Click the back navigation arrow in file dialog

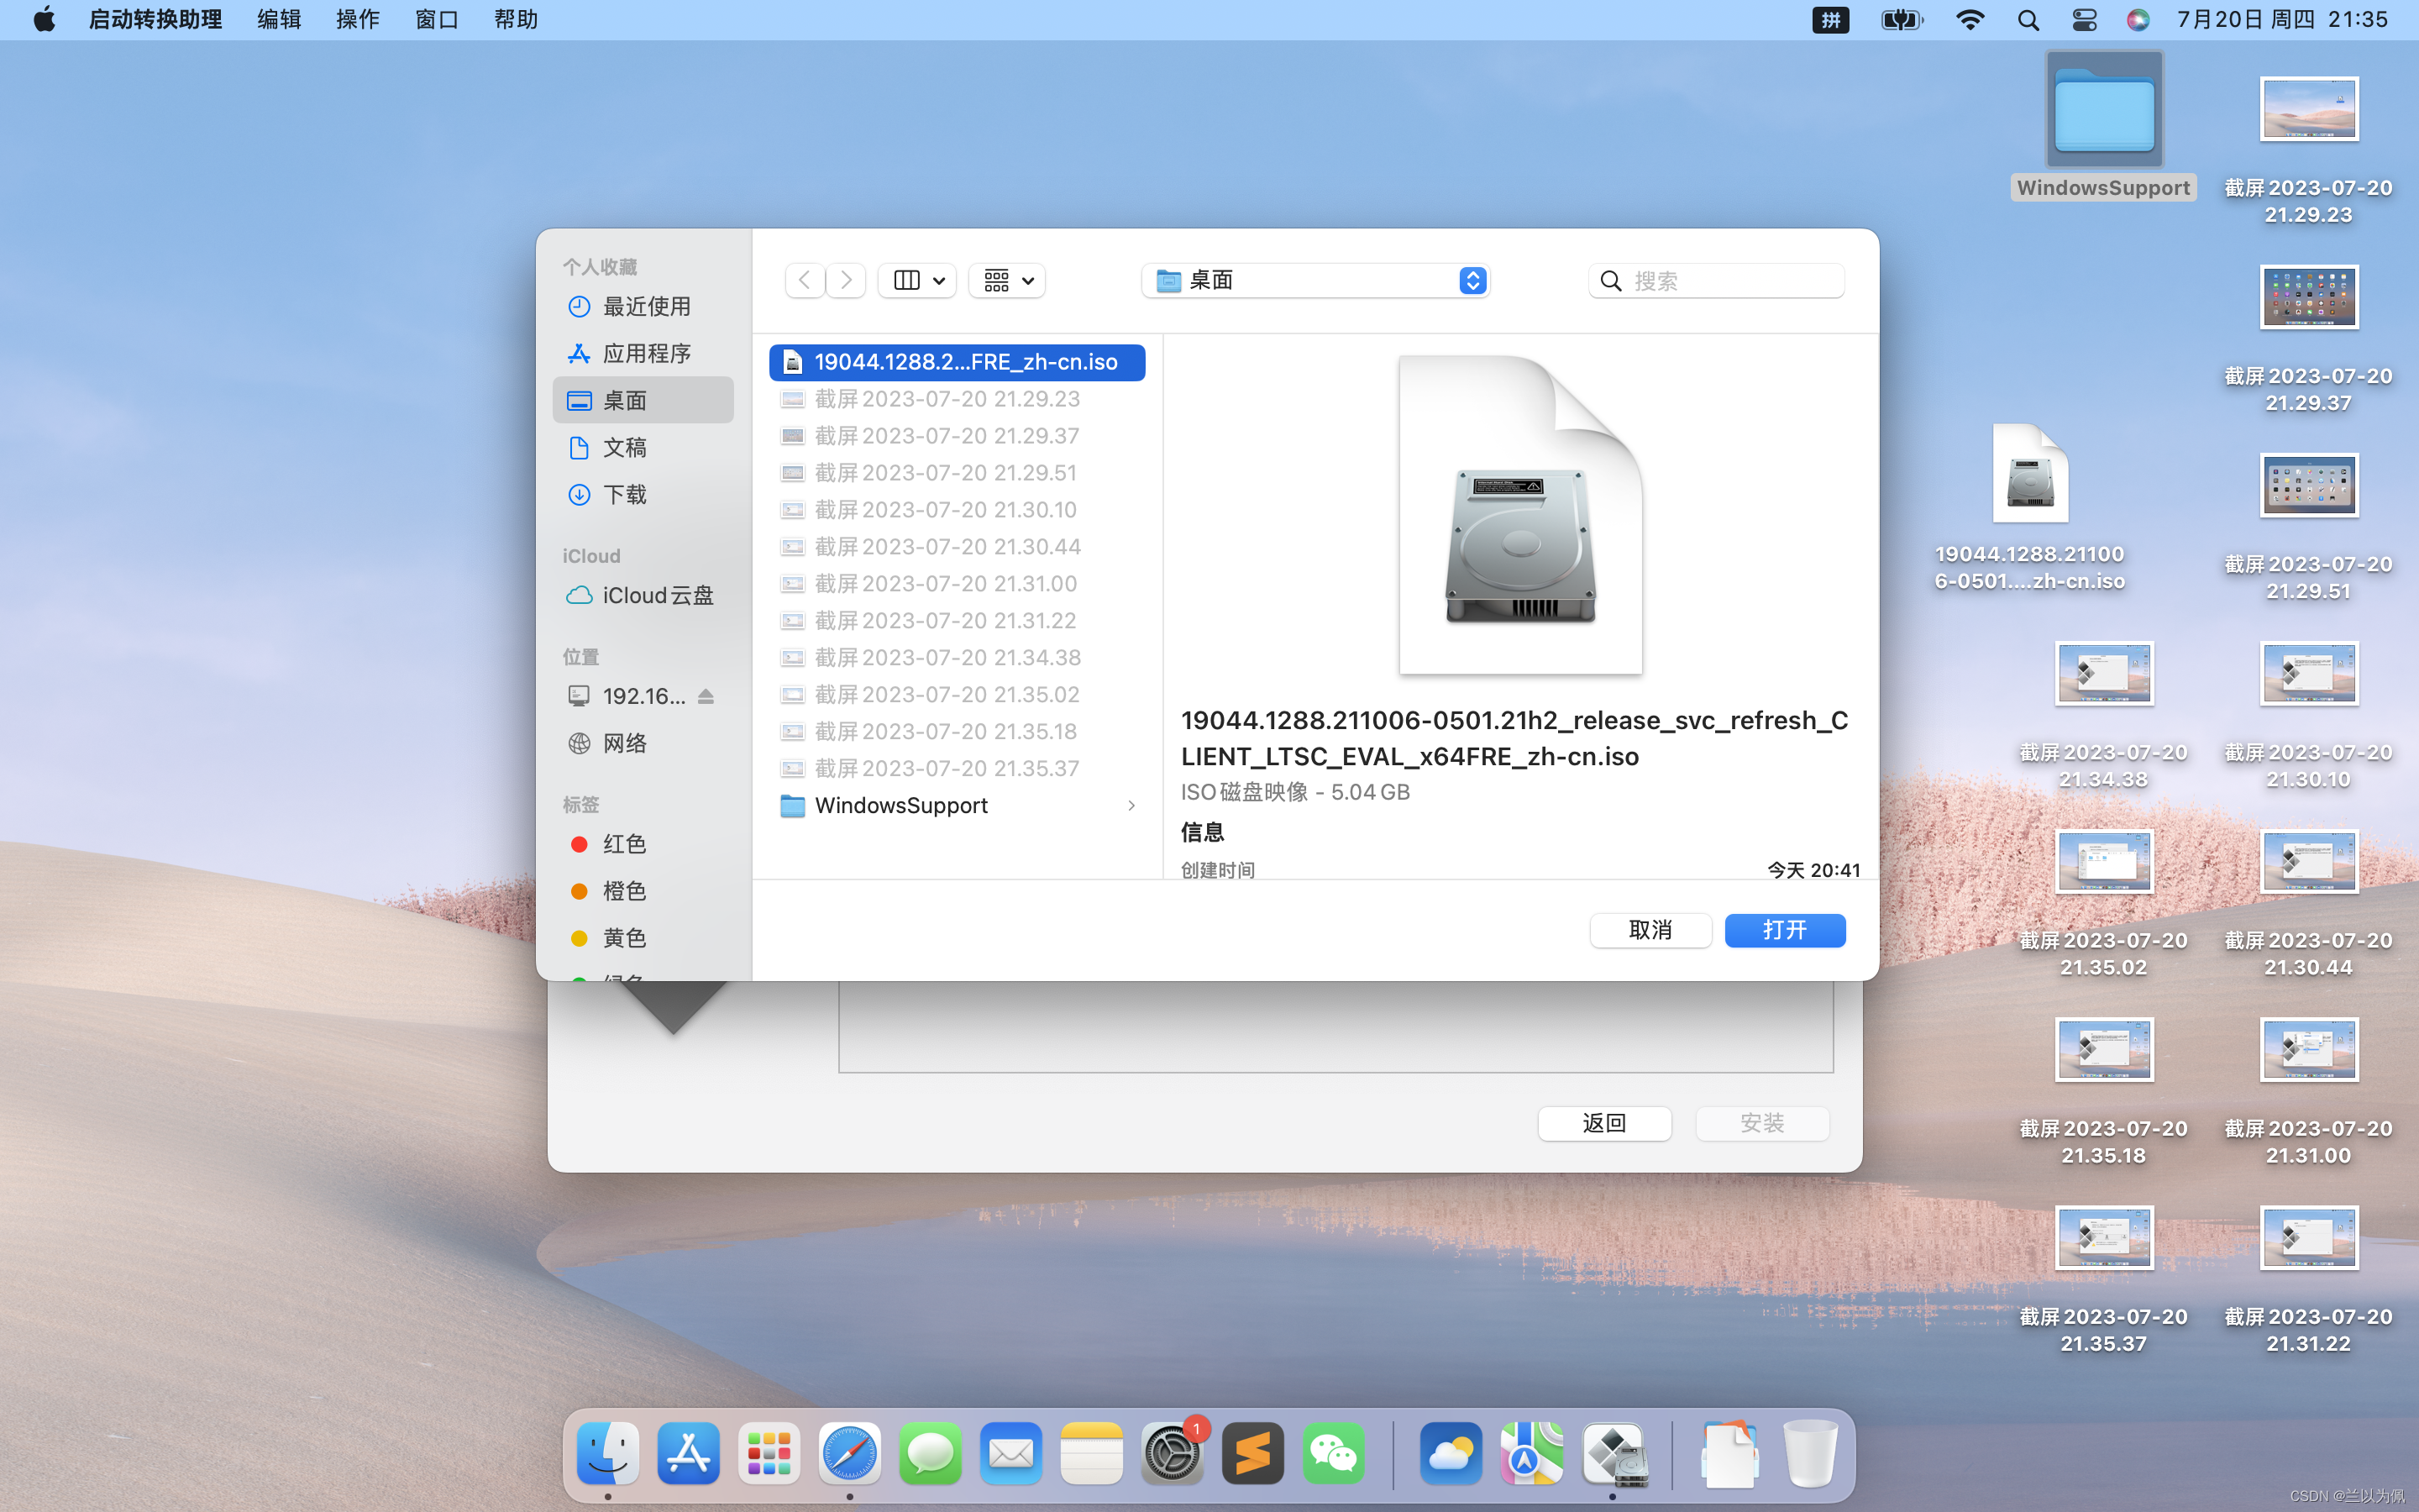(x=805, y=280)
